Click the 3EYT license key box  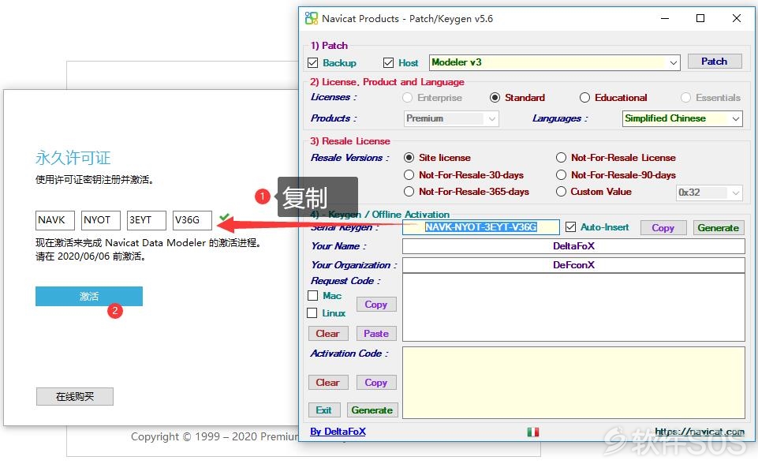147,220
